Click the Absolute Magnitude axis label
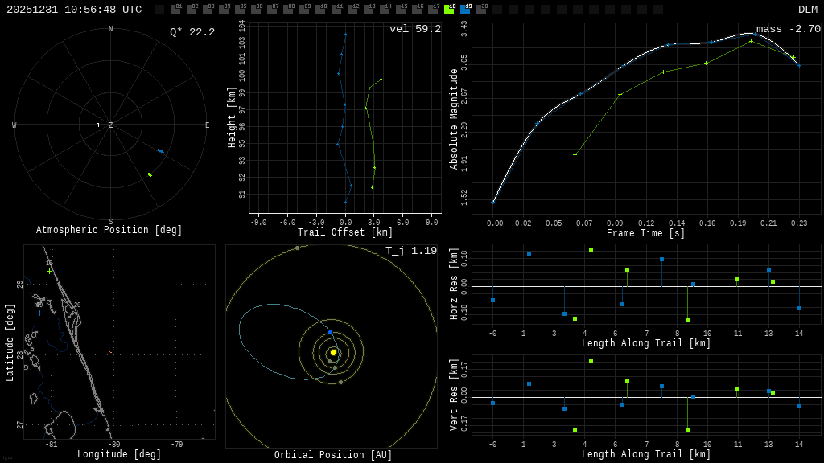824x463 pixels. [454, 119]
